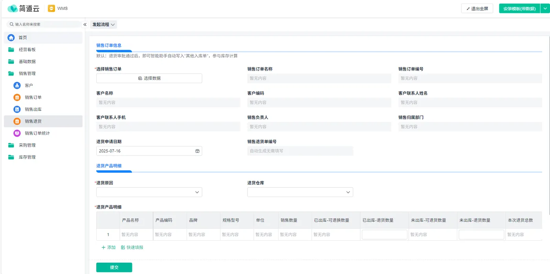Select 销售退货 menu item
The image size is (550, 274).
tap(43, 121)
